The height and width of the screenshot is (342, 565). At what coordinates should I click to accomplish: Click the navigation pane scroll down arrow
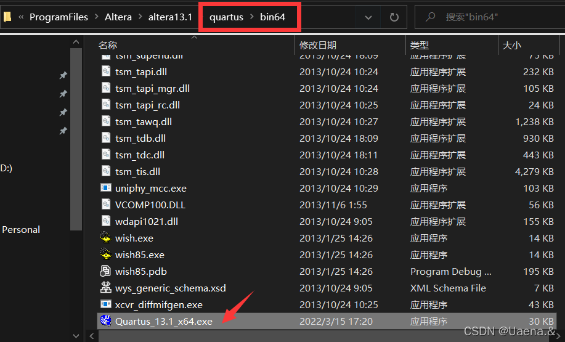click(x=76, y=336)
